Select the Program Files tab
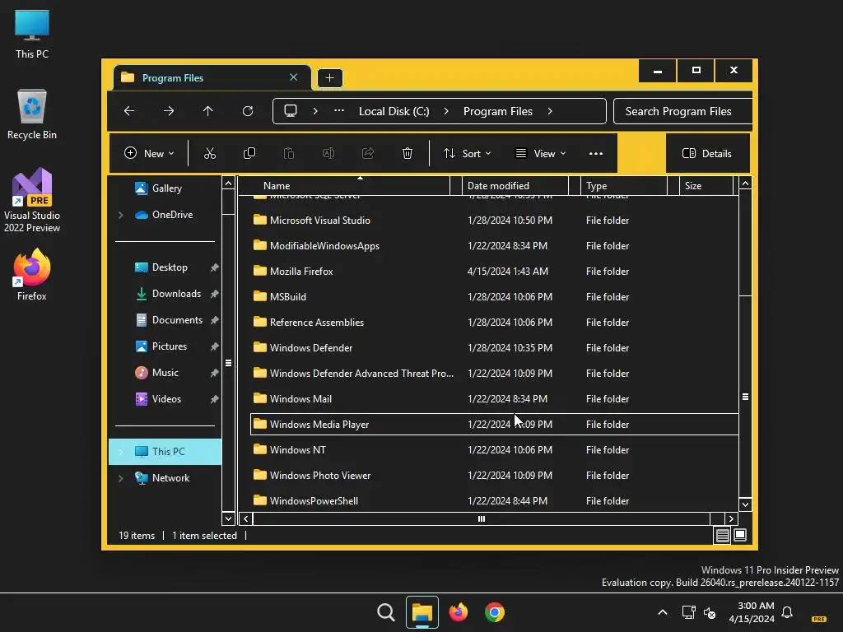This screenshot has width=843, height=632. 212,78
